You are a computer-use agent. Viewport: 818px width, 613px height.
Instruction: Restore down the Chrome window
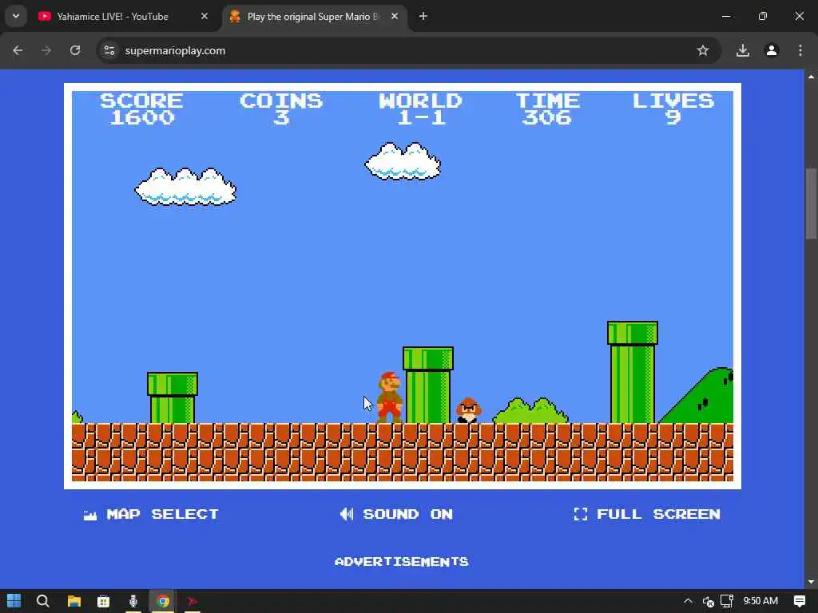click(763, 16)
